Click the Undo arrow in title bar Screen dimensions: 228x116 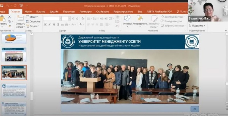click(x=8, y=5)
